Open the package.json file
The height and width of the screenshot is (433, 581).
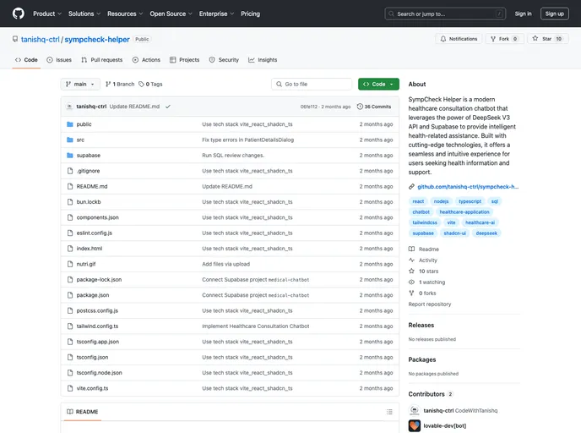point(93,295)
